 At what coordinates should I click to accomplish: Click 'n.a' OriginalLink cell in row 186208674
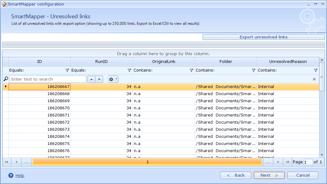(x=164, y=136)
